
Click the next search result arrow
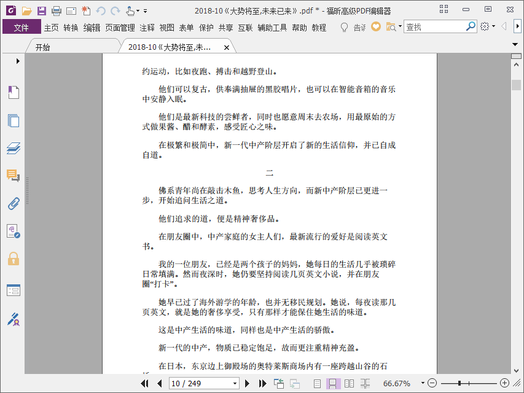pyautogui.click(x=518, y=26)
